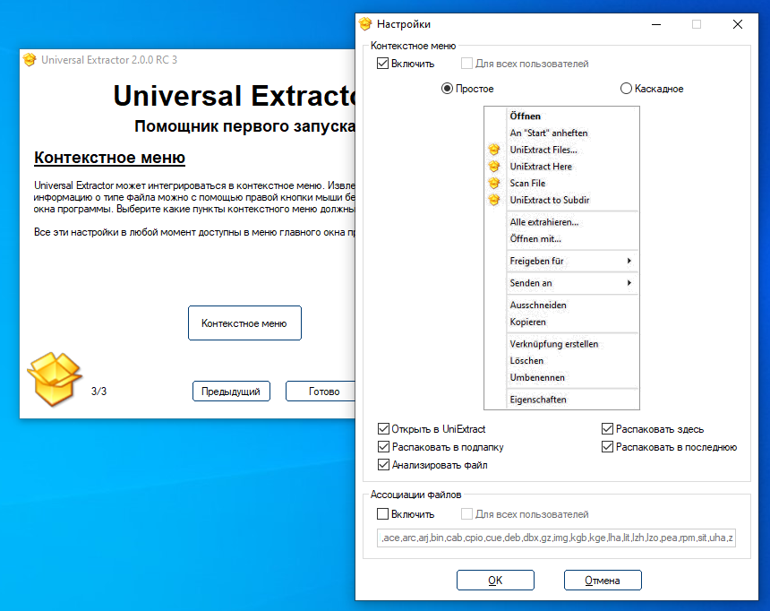
Task: Choose Scan File menu entry
Action: (x=527, y=183)
